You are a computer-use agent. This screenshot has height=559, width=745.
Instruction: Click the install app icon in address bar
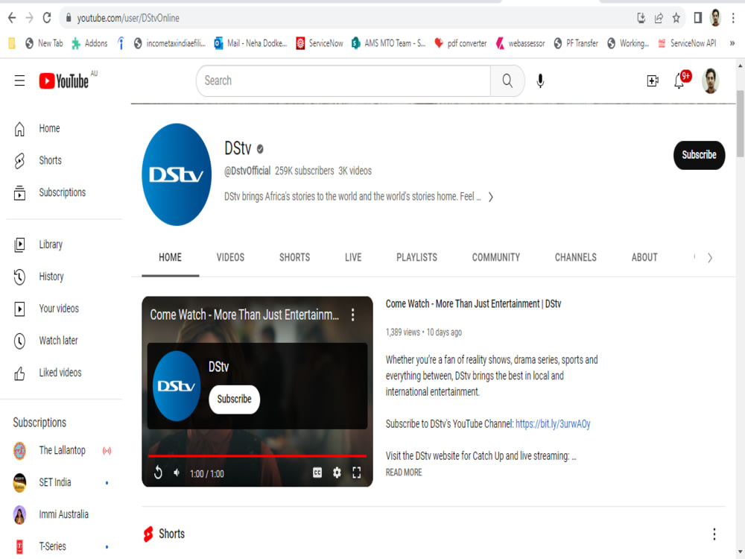click(x=641, y=18)
